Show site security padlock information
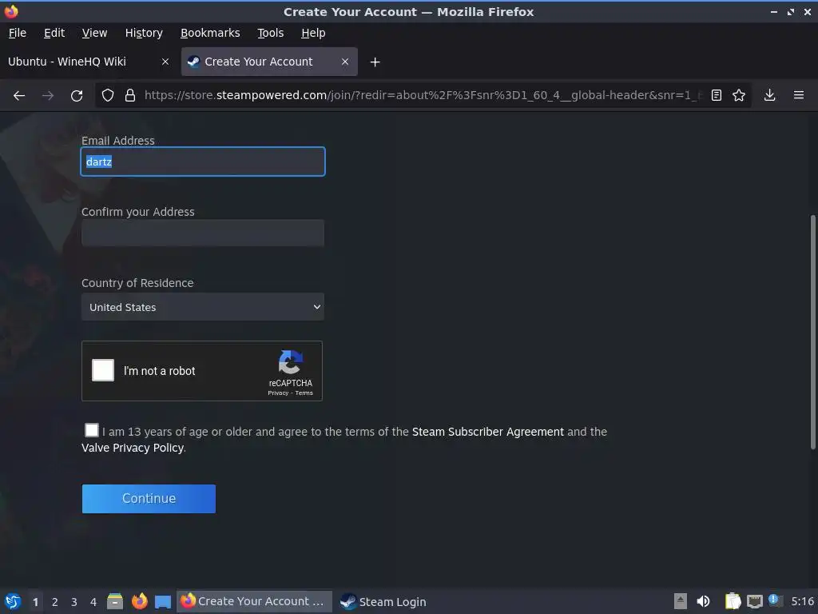This screenshot has height=614, width=818. 130,96
